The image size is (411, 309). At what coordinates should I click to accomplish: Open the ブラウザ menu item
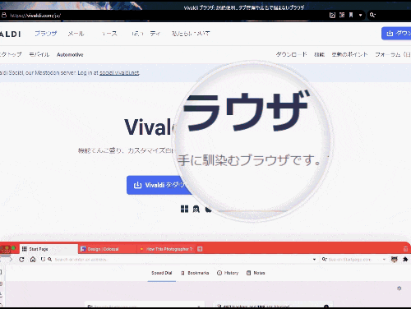pyautogui.click(x=46, y=34)
